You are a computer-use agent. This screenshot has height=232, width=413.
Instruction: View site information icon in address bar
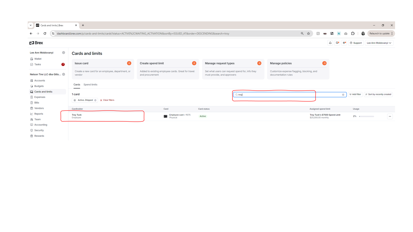point(53,34)
